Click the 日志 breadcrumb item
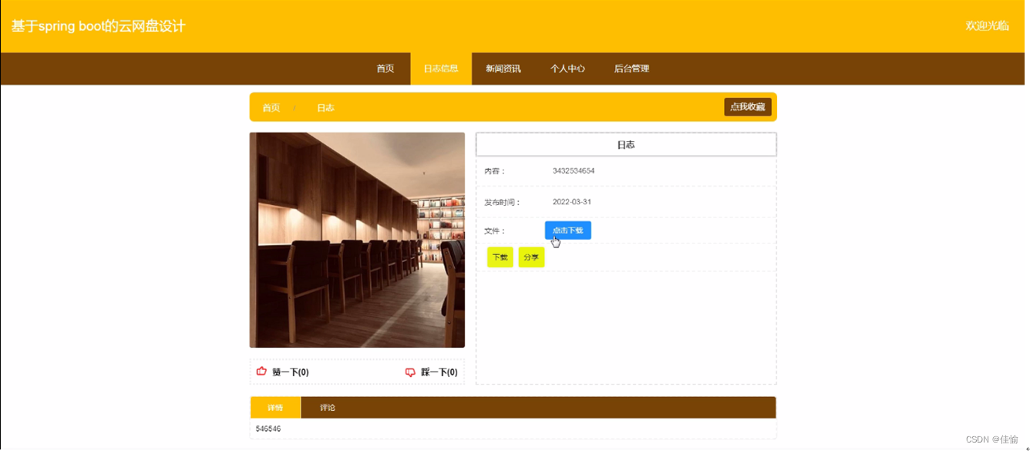The height and width of the screenshot is (451, 1030). coord(325,108)
